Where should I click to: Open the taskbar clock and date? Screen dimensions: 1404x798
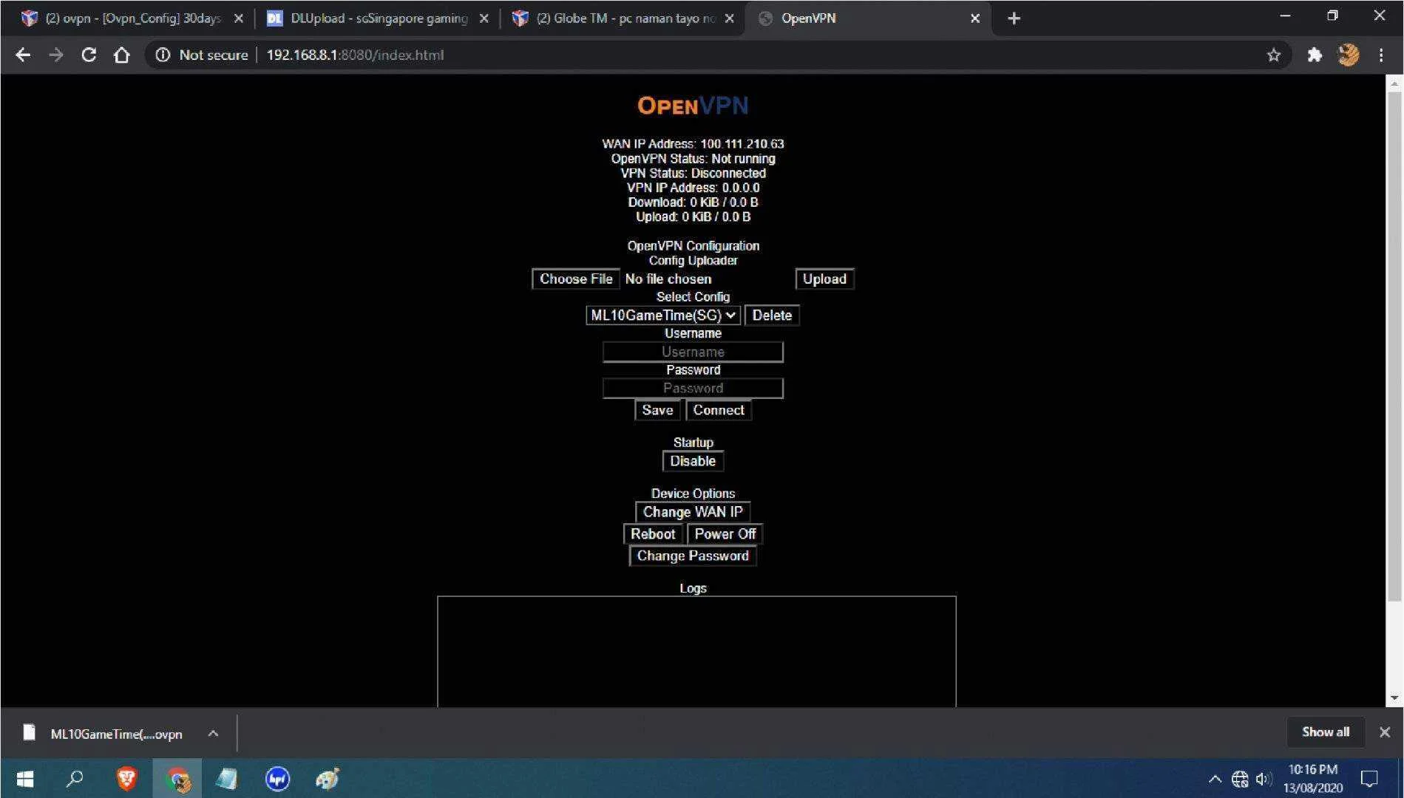pos(1313,779)
